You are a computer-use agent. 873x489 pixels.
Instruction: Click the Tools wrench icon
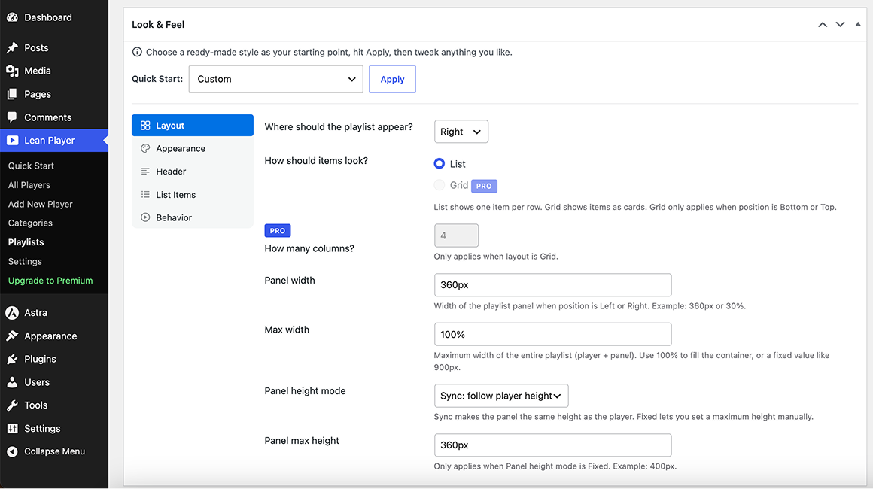pos(12,405)
